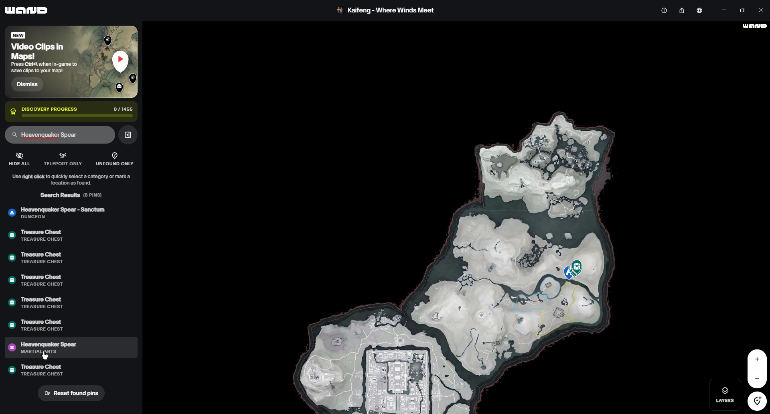This screenshot has height=414, width=770.
Task: Select the Heavenquaker Spear Martial Arts result
Action: click(71, 347)
